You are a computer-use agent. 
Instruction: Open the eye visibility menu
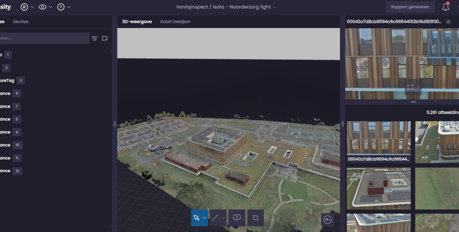pyautogui.click(x=42, y=7)
